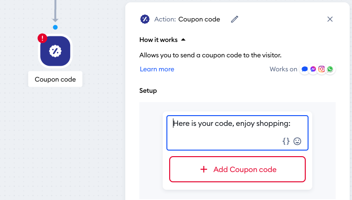Viewport: 352px width, 200px height.
Task: Select the Coupon code node icon on canvas
Action: click(55, 51)
